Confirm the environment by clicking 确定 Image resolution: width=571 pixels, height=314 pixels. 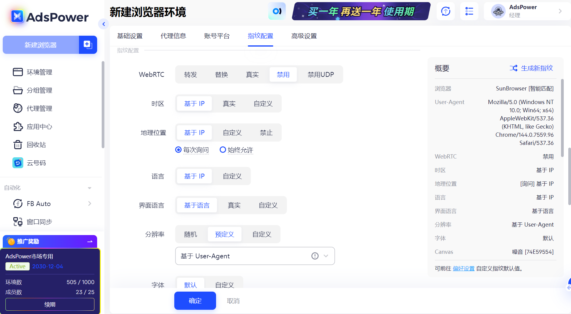click(x=195, y=301)
